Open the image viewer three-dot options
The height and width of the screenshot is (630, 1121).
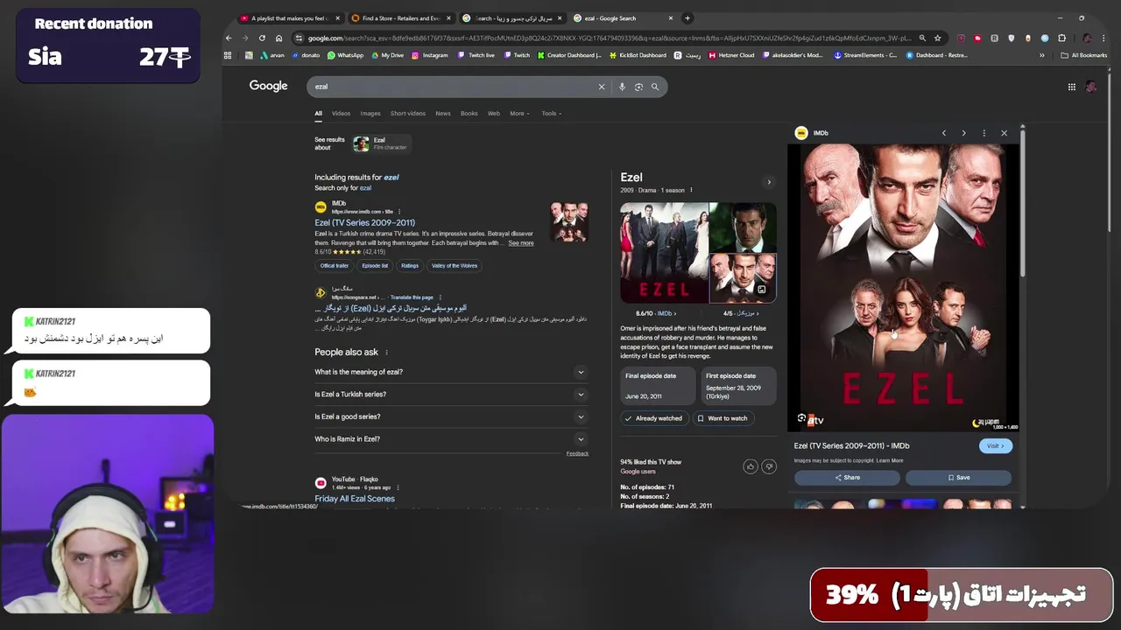[984, 133]
